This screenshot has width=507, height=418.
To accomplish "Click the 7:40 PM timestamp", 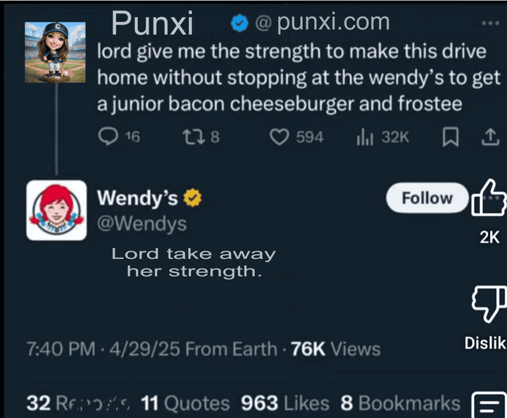I will tap(60, 349).
